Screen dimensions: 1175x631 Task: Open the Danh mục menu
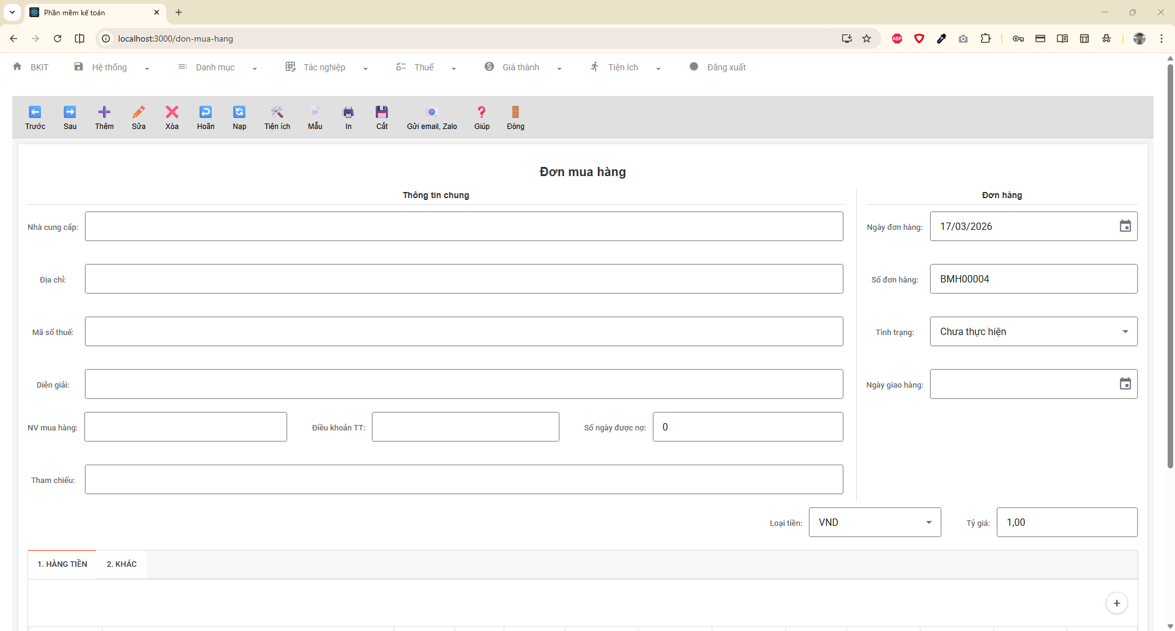click(x=217, y=67)
